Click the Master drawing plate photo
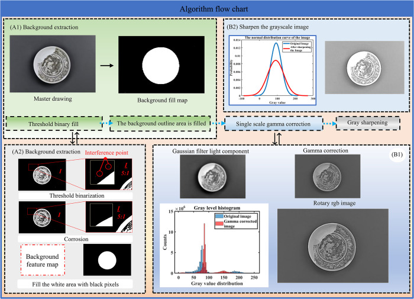This screenshot has width=414, height=299. pyautogui.click(x=53, y=64)
